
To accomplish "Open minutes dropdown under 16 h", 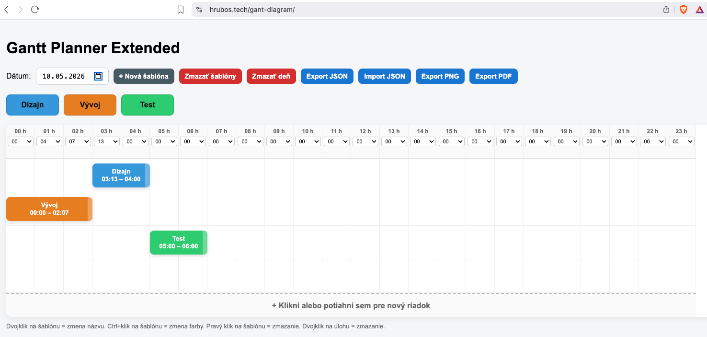I will (x=480, y=141).
